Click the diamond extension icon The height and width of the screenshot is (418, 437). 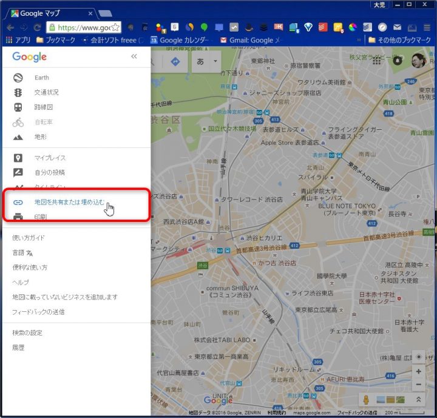point(308,27)
